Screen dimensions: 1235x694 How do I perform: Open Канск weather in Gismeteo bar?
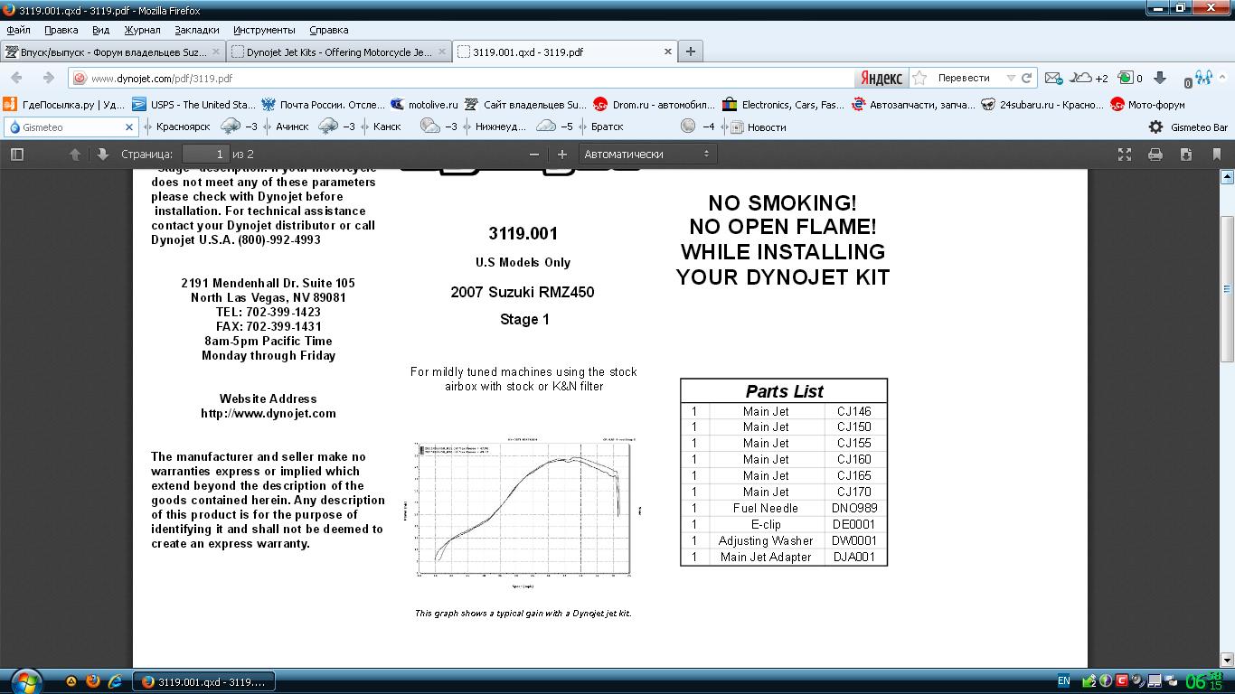(x=416, y=127)
